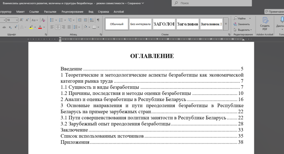Open Сохранено save status dropdown
This screenshot has height=154, width=284.
(136, 3)
